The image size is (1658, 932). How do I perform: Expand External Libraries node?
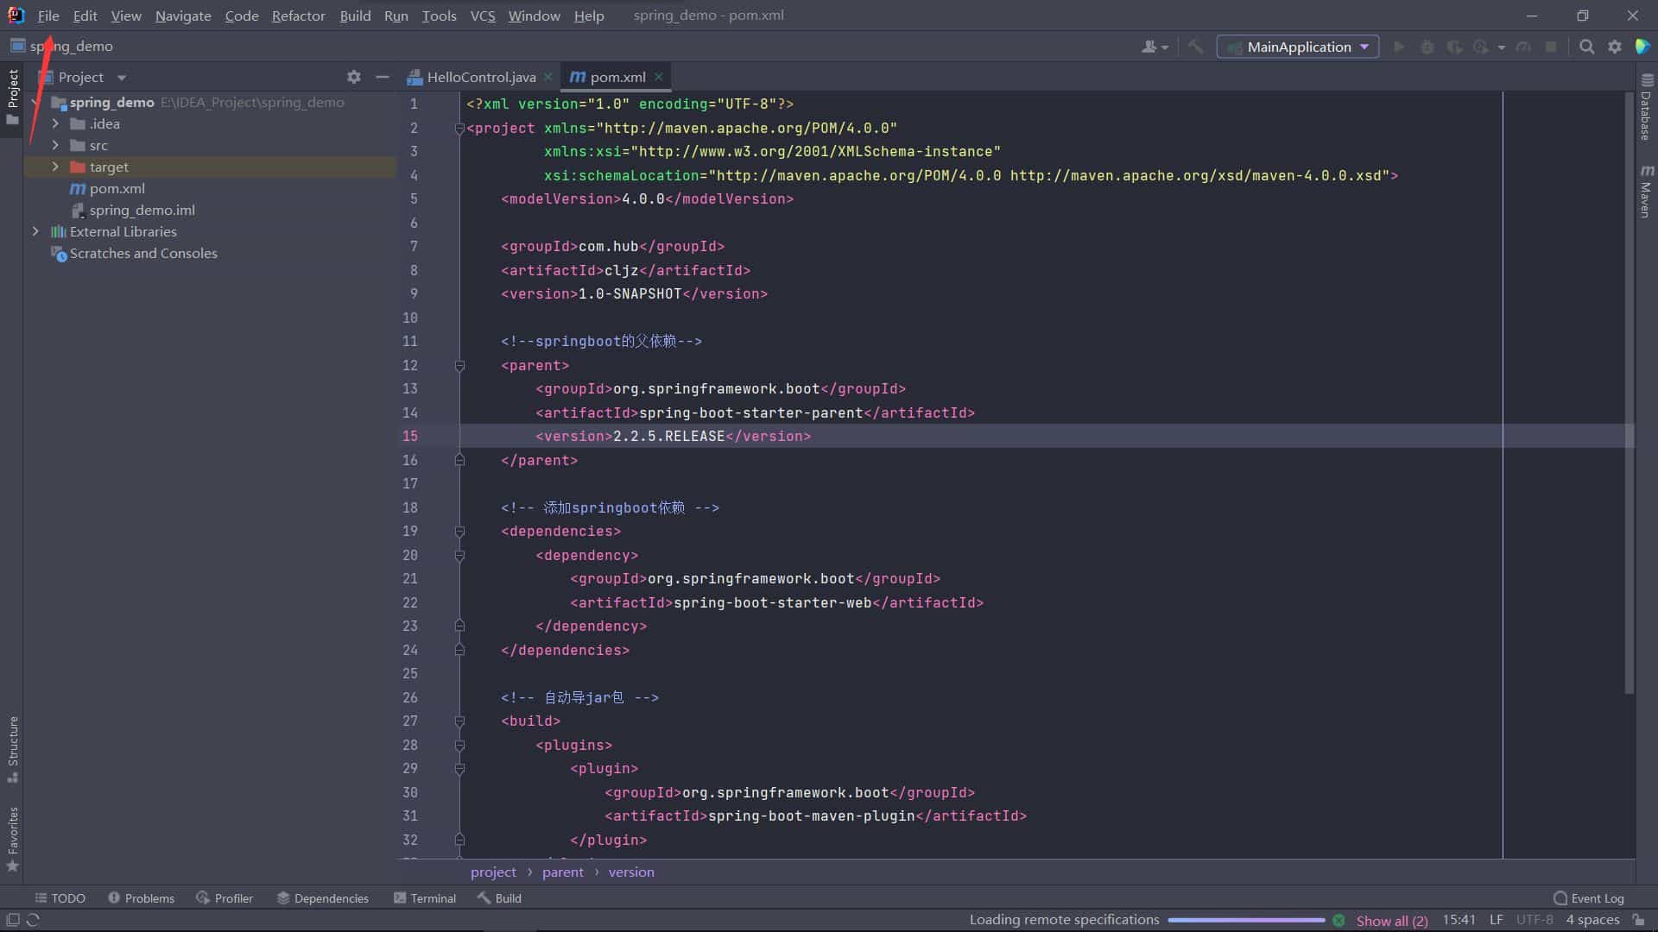pyautogui.click(x=35, y=231)
